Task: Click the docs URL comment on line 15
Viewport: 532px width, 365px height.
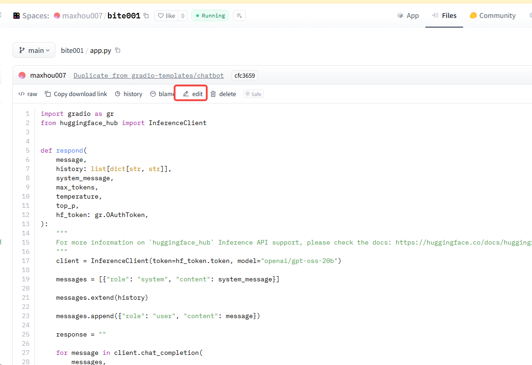Action: (x=464, y=242)
